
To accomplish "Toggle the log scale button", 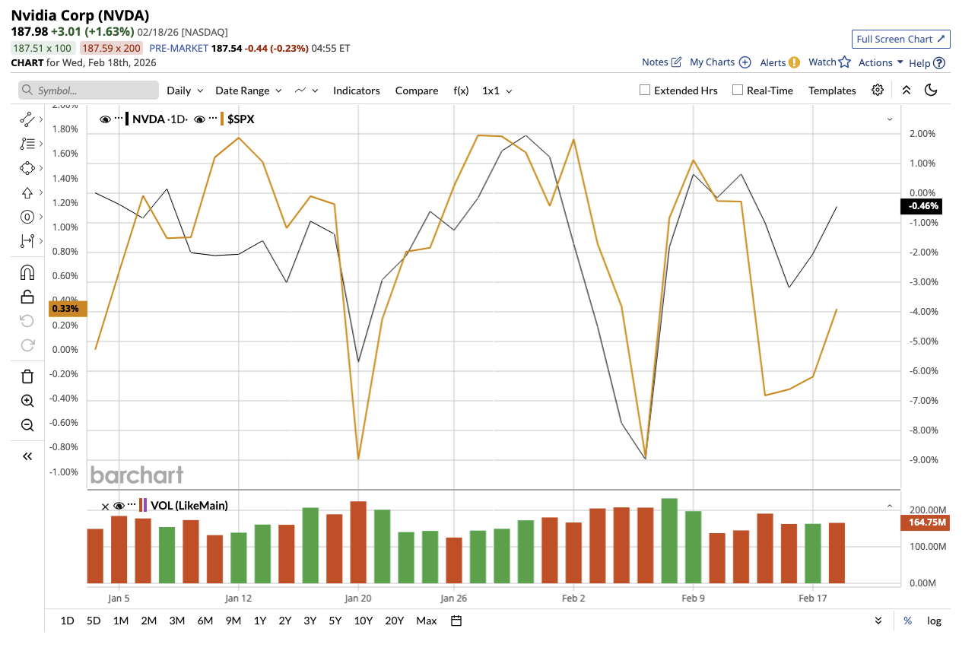I will pyautogui.click(x=934, y=621).
